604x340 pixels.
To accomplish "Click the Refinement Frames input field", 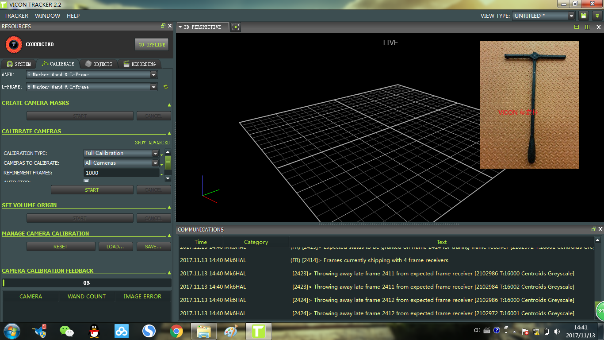I will (x=121, y=173).
